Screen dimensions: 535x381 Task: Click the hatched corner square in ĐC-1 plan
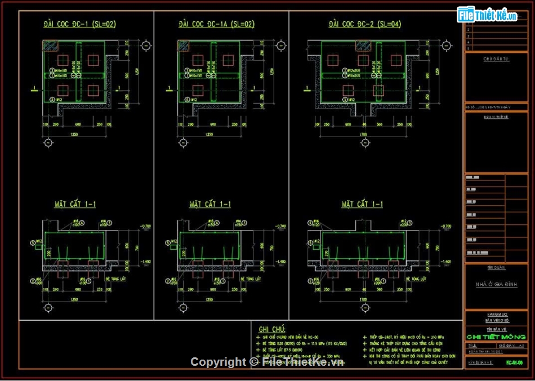[x=51, y=46]
